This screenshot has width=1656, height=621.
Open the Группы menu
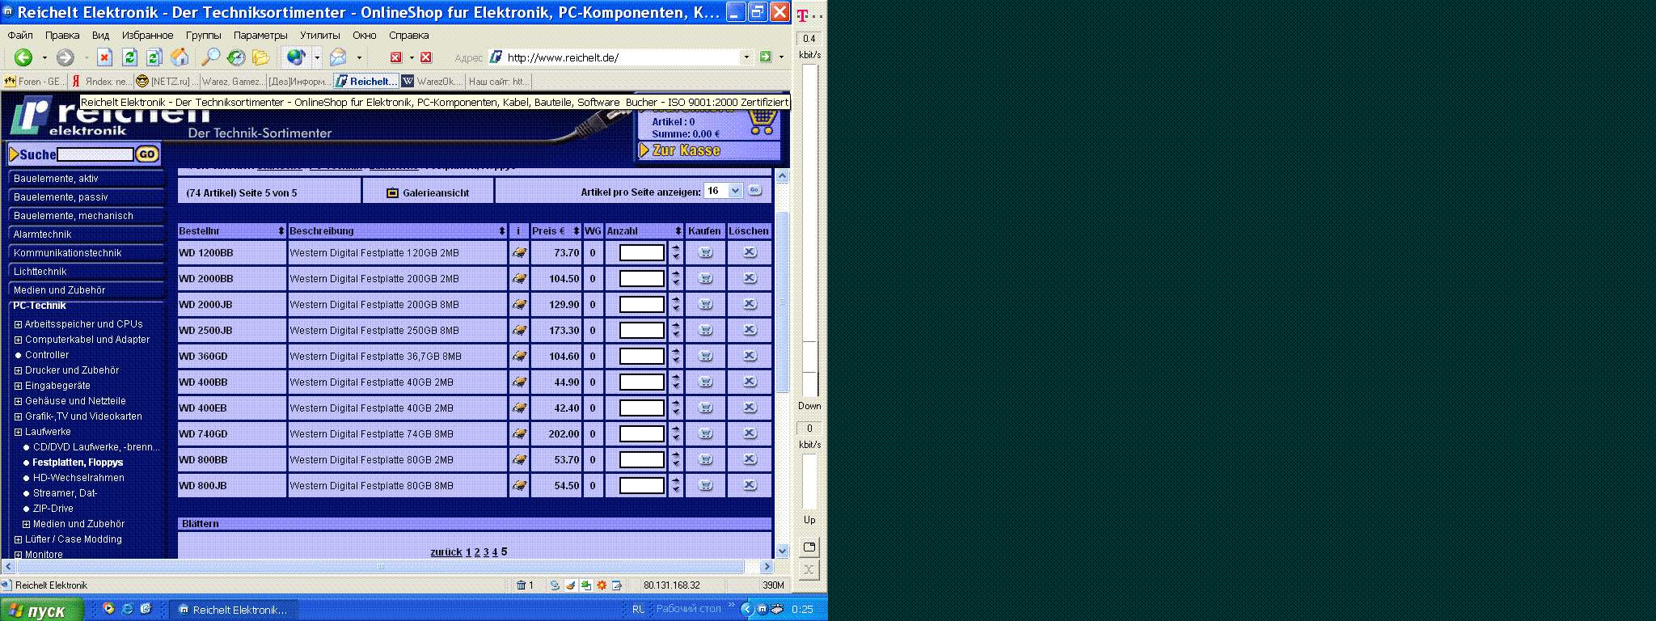(203, 36)
